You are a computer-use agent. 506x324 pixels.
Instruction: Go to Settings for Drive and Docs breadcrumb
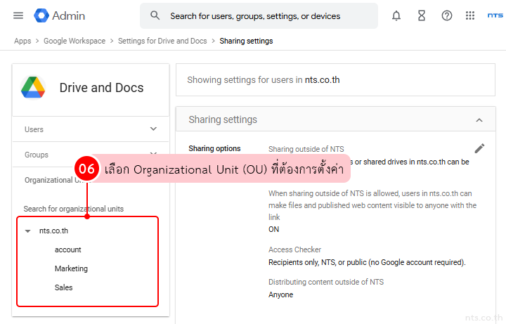(162, 41)
